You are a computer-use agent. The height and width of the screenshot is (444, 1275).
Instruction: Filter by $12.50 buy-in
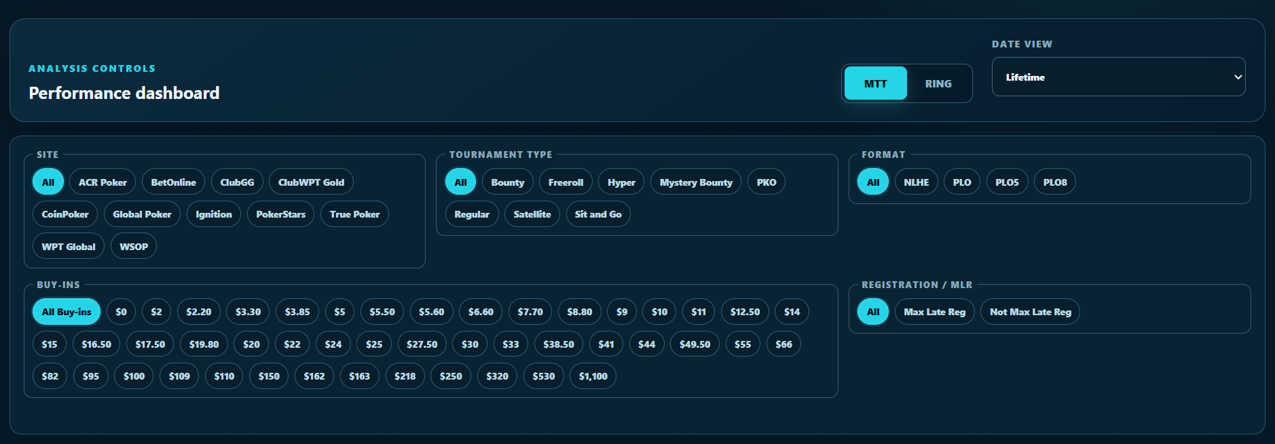pyautogui.click(x=745, y=312)
